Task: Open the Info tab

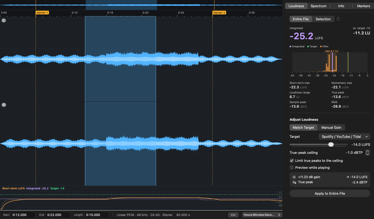Action: tap(341, 6)
